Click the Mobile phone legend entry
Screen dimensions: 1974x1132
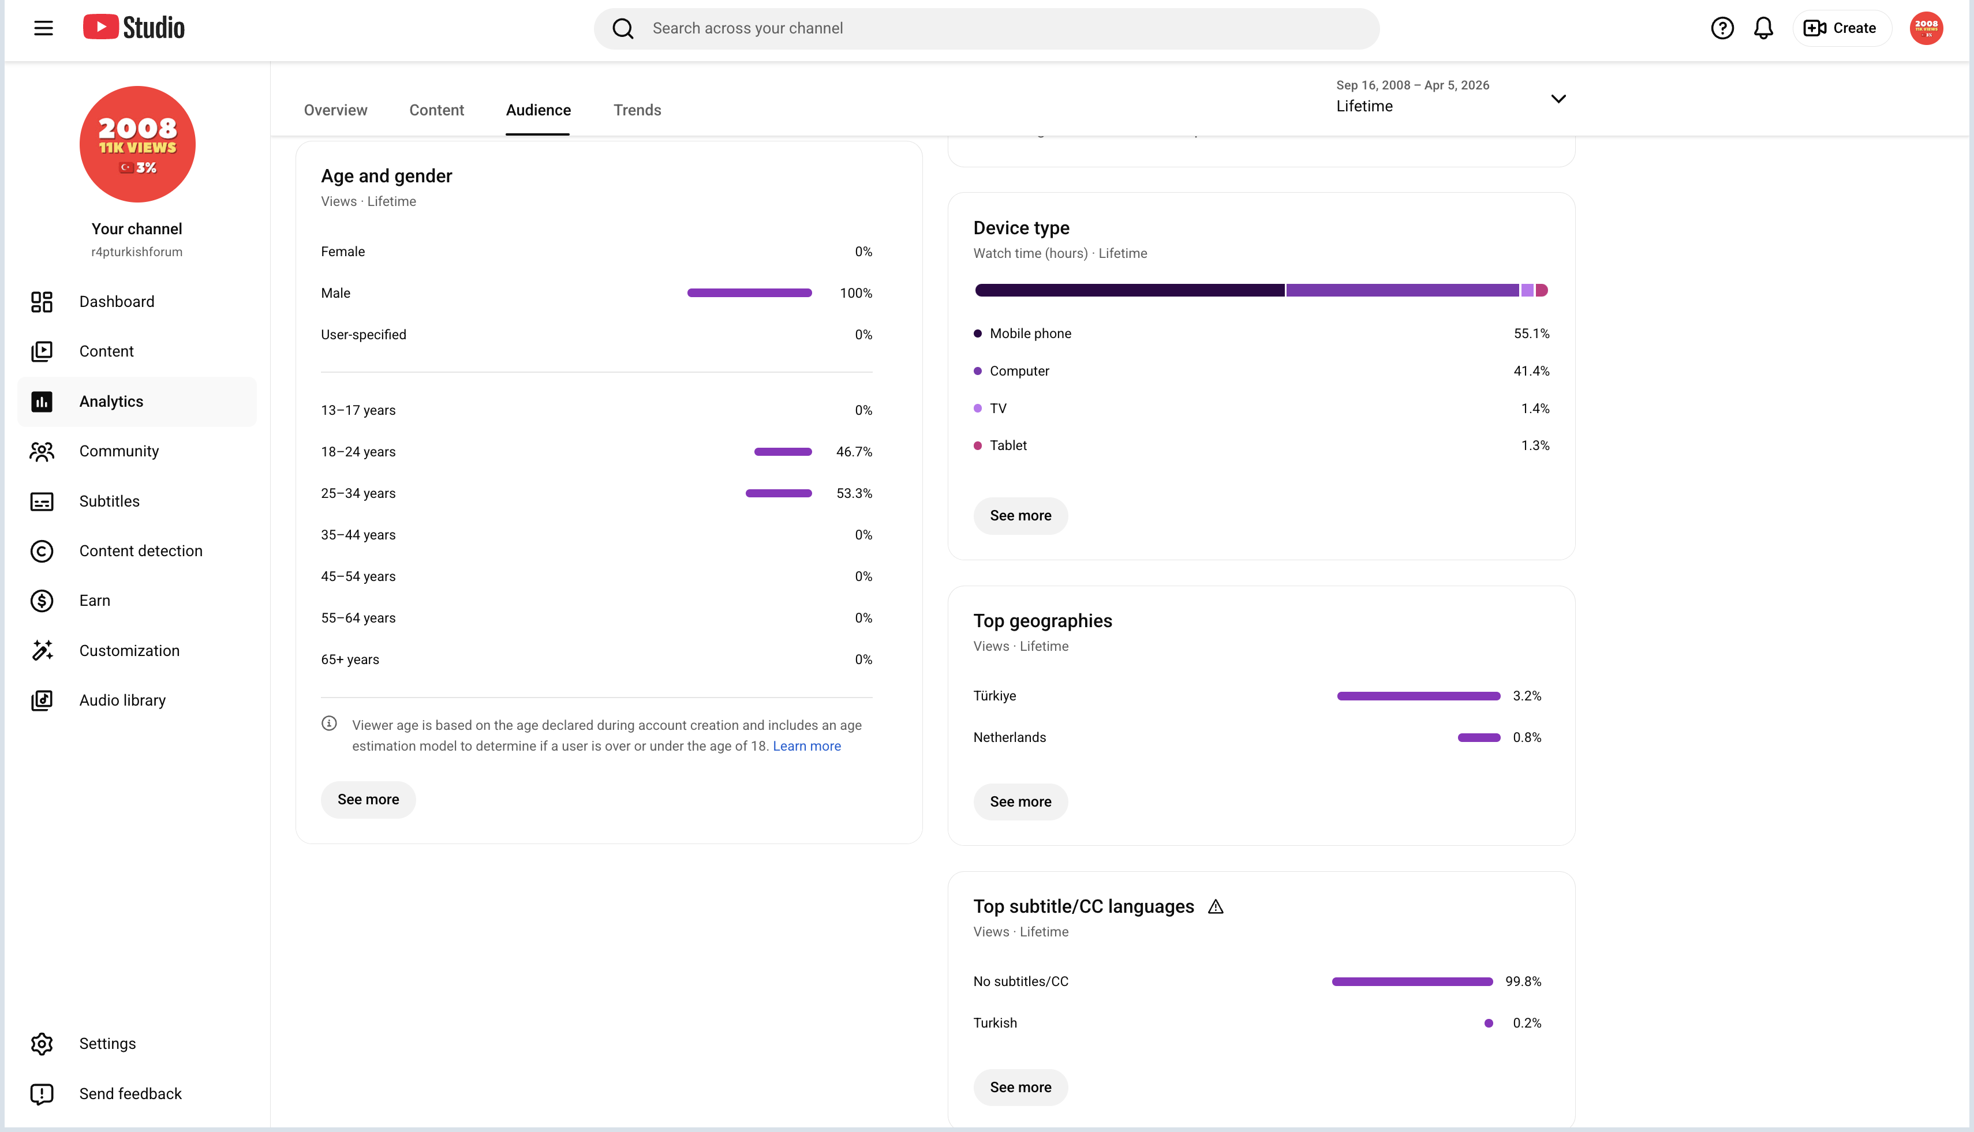1262,333
